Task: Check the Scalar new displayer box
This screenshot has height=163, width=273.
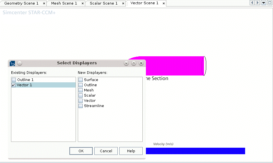Action: [81, 95]
